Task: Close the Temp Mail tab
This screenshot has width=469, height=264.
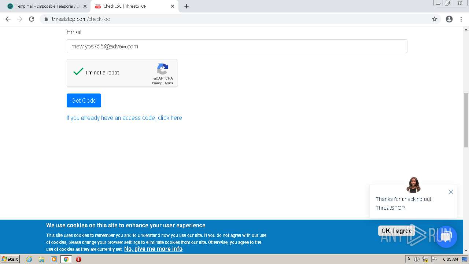Action: (x=85, y=6)
